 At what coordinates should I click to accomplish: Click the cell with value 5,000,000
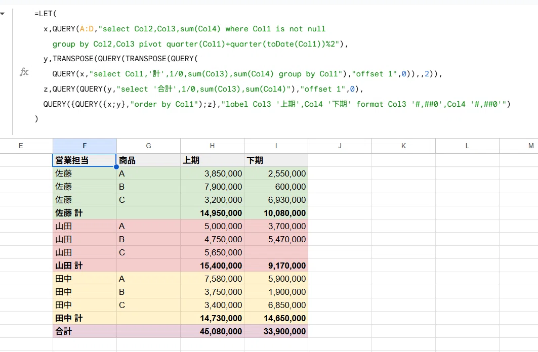tap(213, 226)
